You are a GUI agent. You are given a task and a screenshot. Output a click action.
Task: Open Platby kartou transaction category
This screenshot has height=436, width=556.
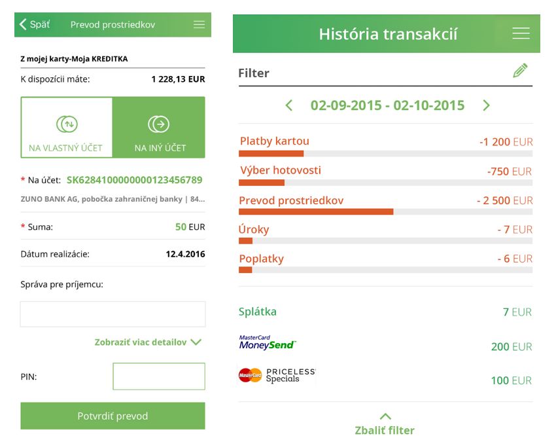(275, 141)
